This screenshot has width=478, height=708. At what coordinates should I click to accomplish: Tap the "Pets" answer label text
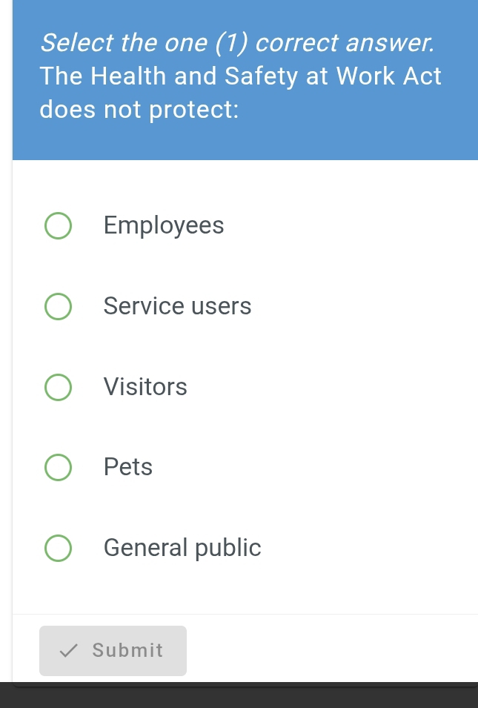128,467
